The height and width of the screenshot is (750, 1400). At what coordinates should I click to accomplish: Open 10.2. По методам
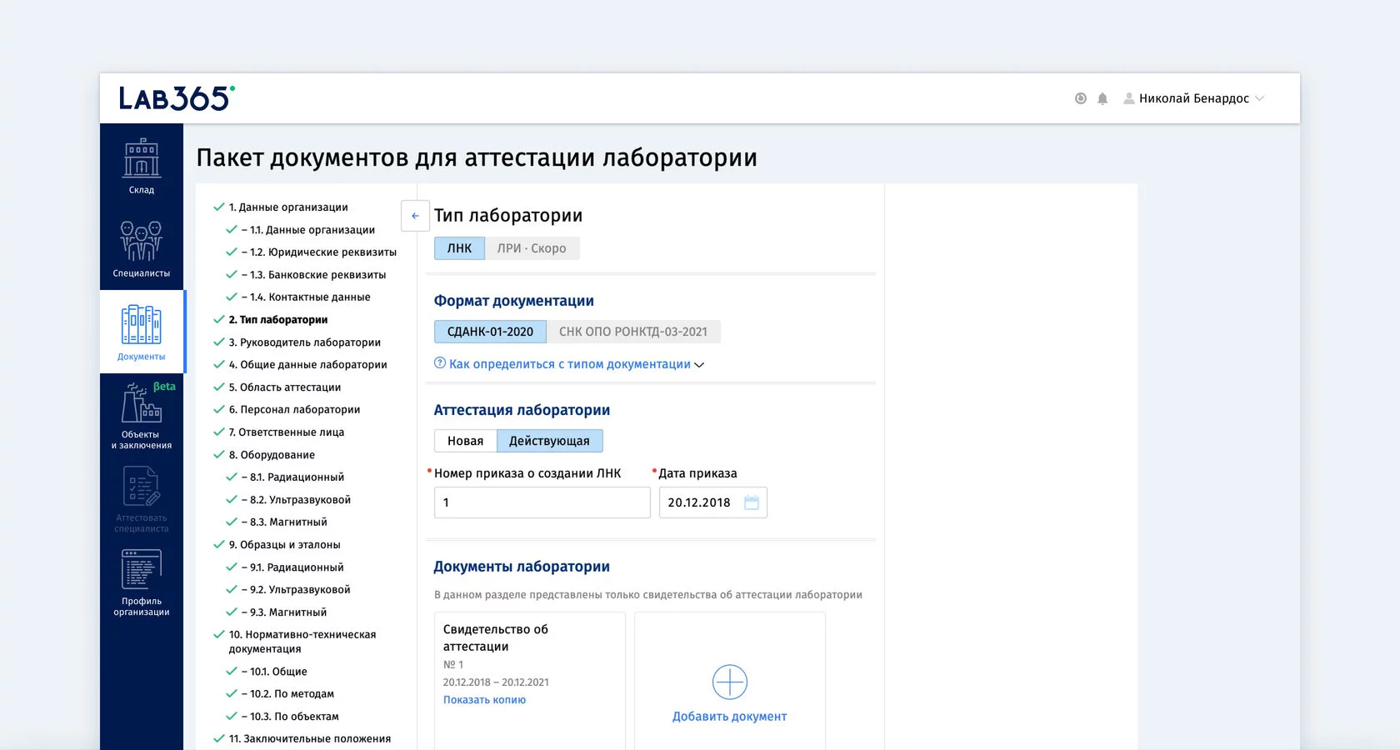(x=287, y=694)
